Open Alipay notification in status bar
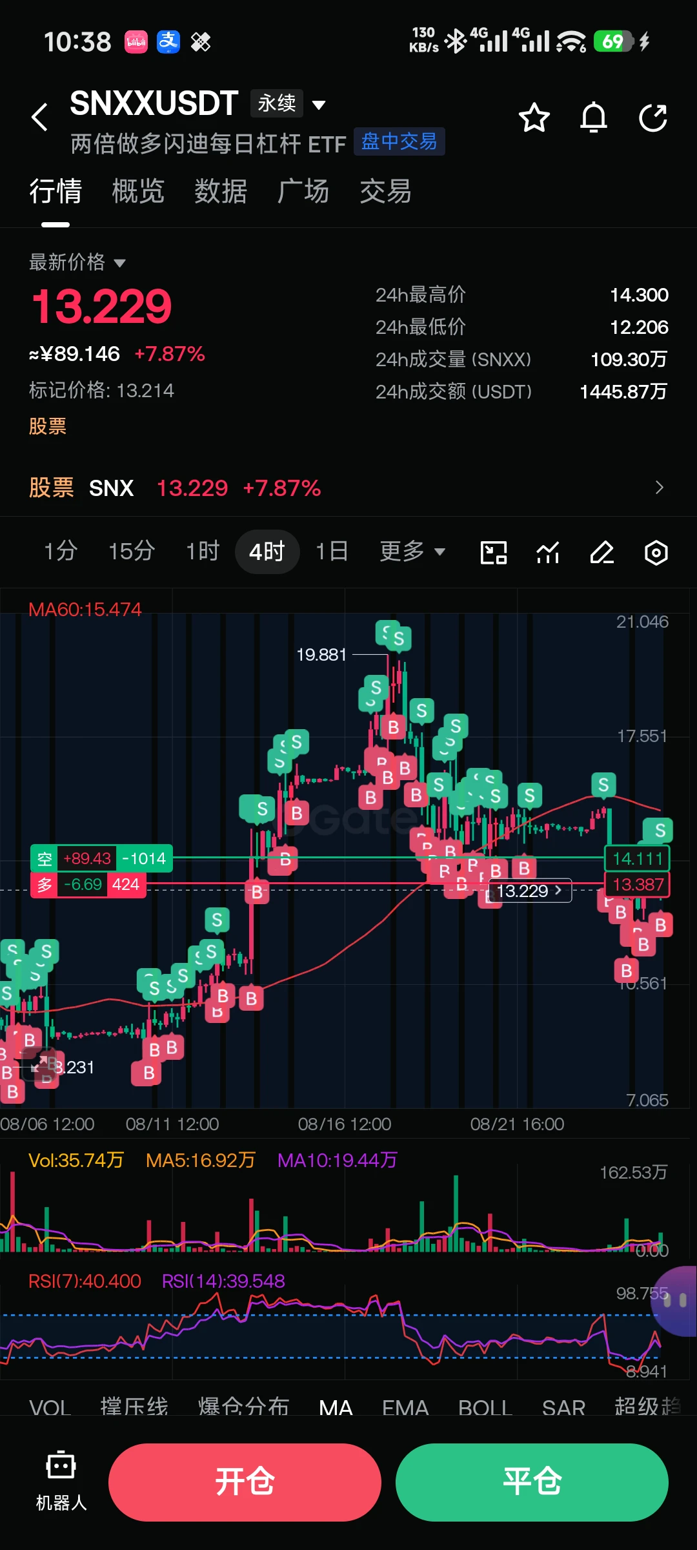The height and width of the screenshot is (1550, 697). tap(168, 42)
